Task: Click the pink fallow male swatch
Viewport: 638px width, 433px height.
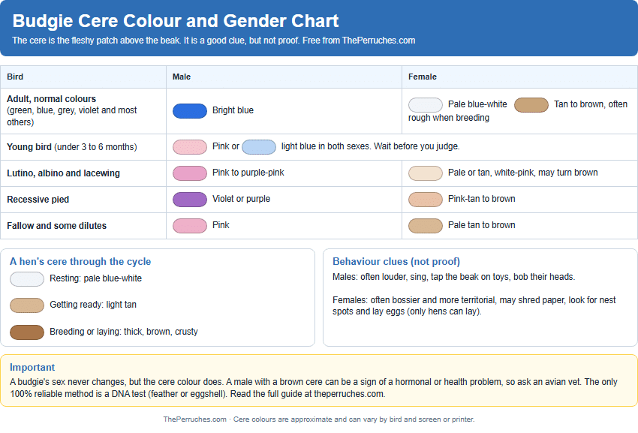Action: (190, 226)
